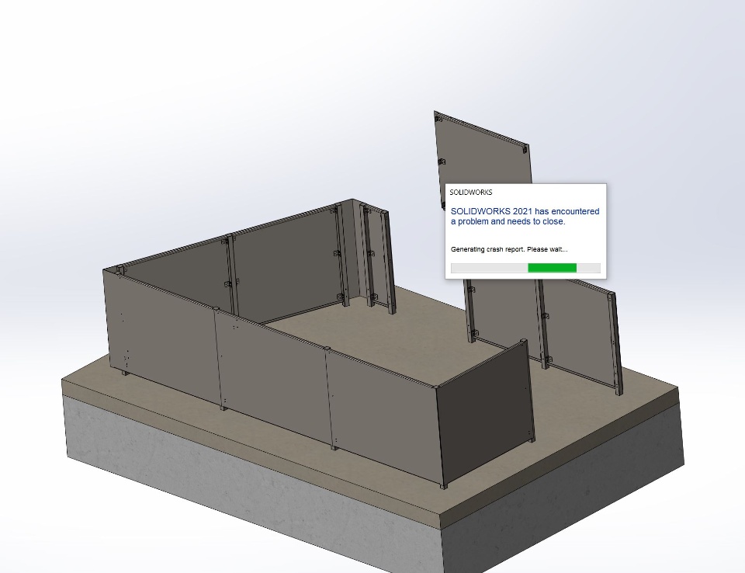
Task: Click the blue crash message heading
Action: click(525, 217)
